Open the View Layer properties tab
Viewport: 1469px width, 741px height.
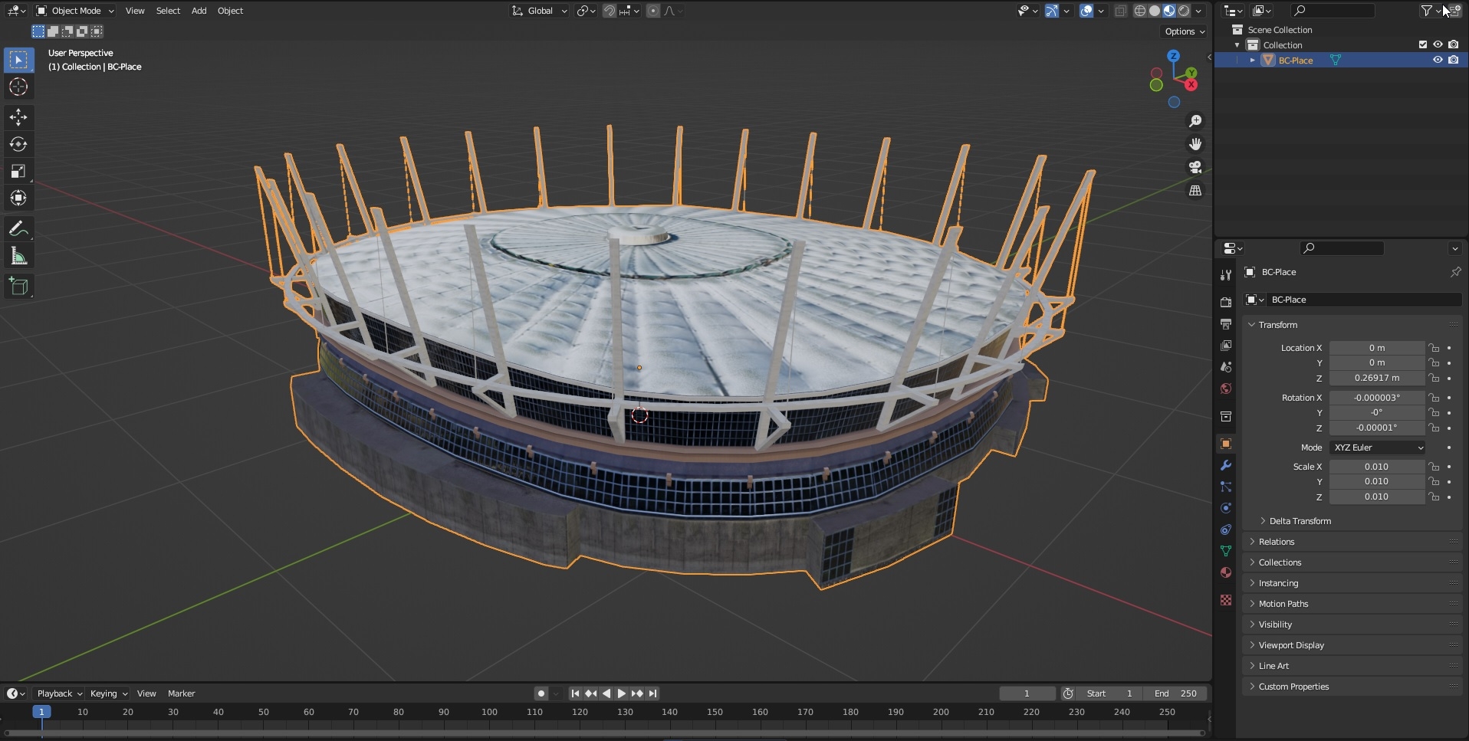tap(1225, 346)
